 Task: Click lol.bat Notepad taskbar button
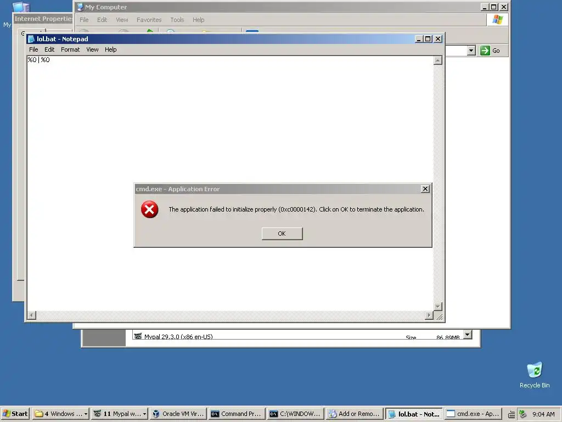[413, 414]
